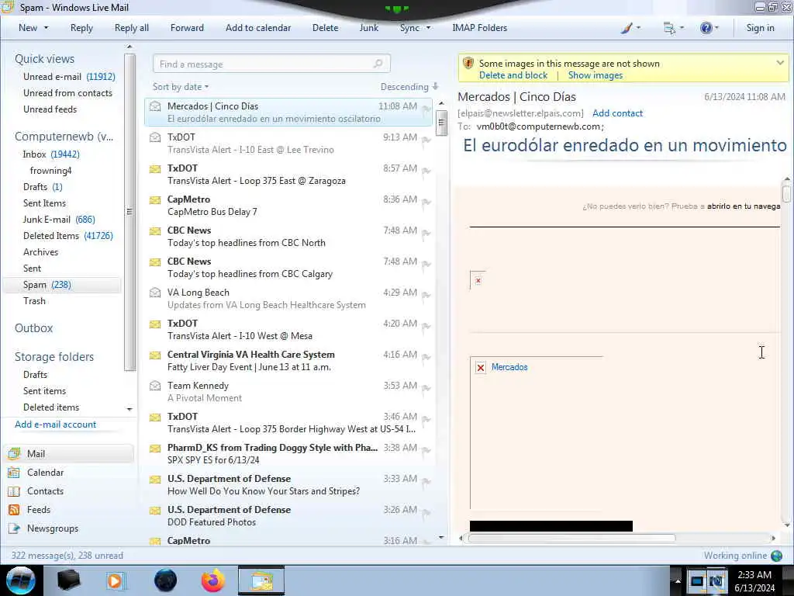Click envelope icon of TxDOT Loop 375 East message
Viewport: 794px width, 596px height.
[x=155, y=168]
